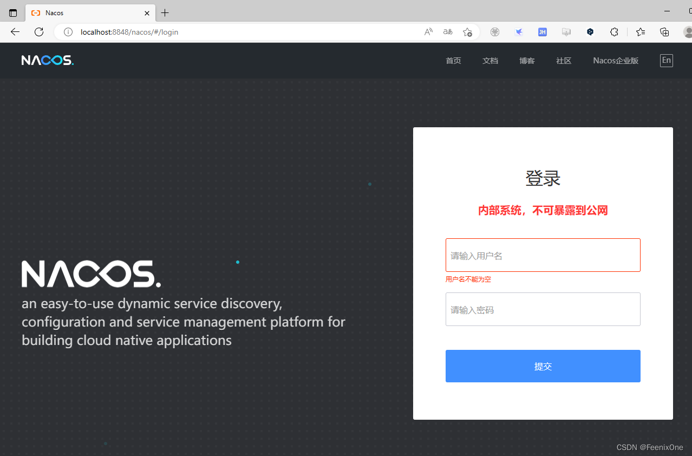This screenshot has width=692, height=456.
Task: Open 博客 in the navigation bar
Action: (527, 61)
